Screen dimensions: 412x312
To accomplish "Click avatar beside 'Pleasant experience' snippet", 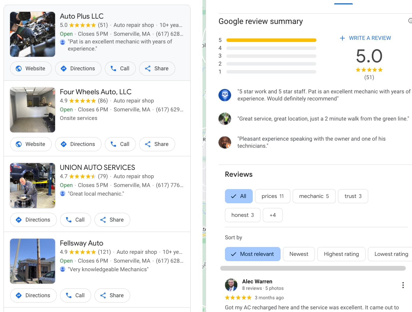I will (x=225, y=142).
